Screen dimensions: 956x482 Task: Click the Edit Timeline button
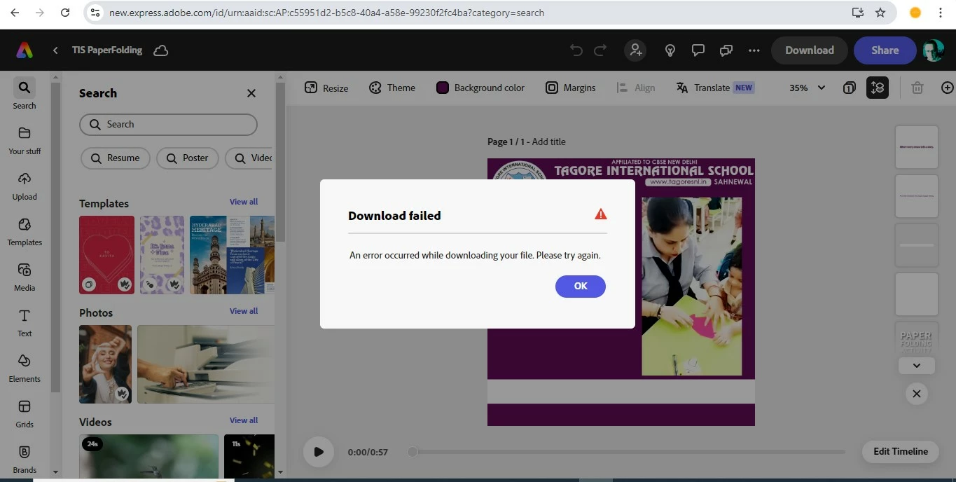pyautogui.click(x=901, y=451)
